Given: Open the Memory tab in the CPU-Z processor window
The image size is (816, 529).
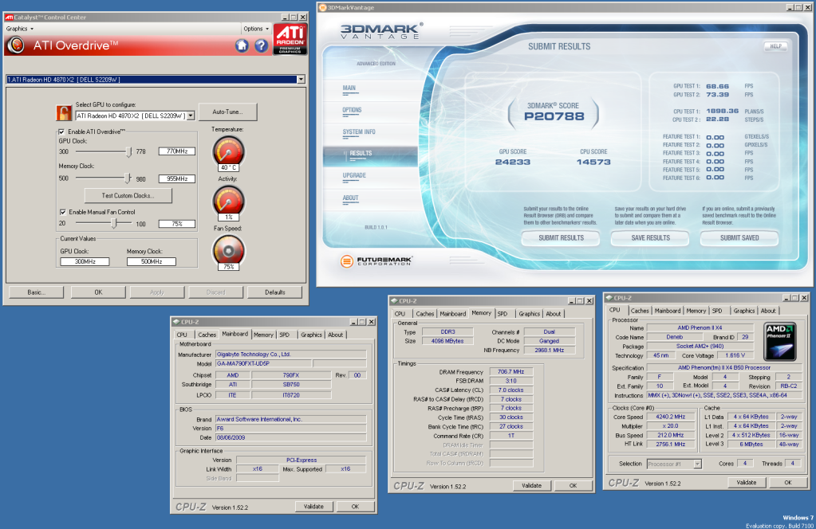Looking at the screenshot, I should [x=696, y=311].
